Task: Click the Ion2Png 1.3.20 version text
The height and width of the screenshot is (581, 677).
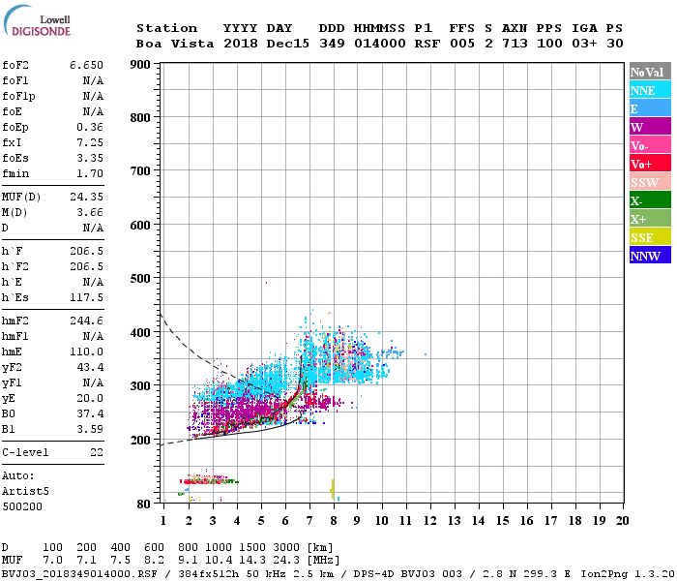Action: point(628,573)
